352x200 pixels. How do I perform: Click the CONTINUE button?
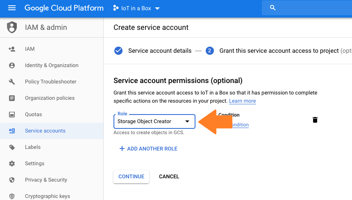point(131,177)
